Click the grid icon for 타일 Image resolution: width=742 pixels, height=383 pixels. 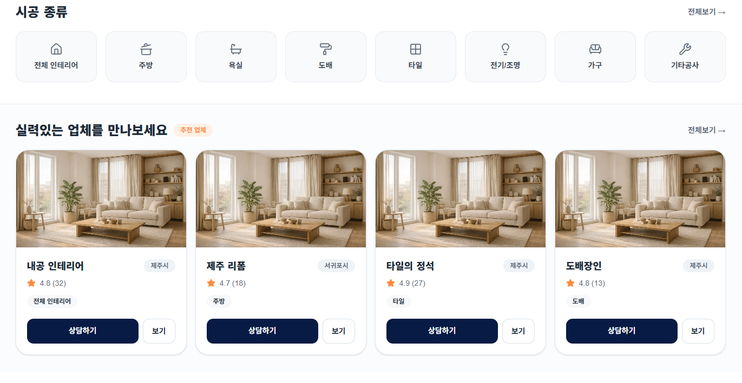point(415,50)
